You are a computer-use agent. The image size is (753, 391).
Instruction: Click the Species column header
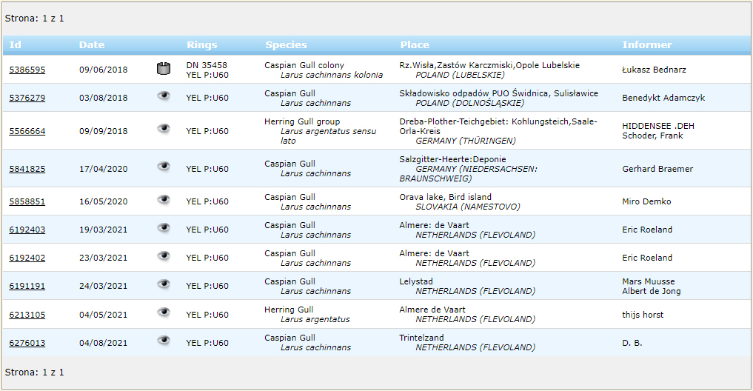coord(286,45)
